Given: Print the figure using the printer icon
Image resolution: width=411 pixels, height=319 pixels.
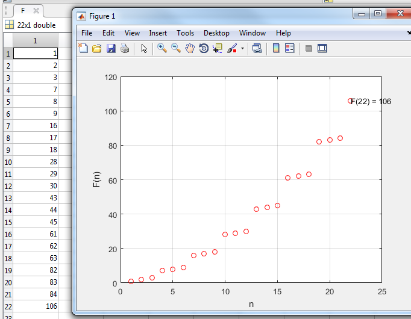Looking at the screenshot, I should (x=125, y=48).
